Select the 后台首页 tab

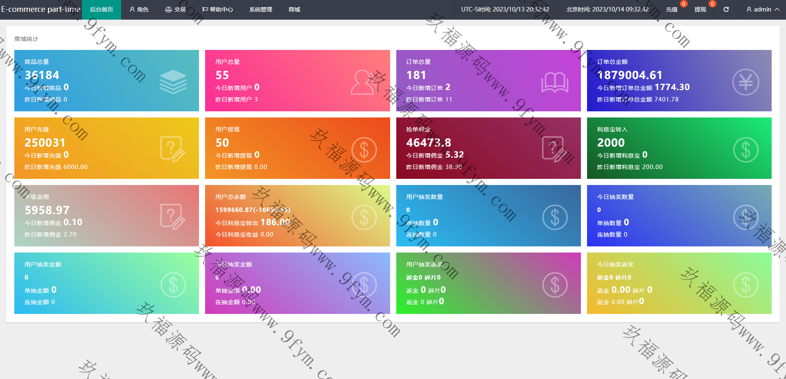[x=102, y=9]
